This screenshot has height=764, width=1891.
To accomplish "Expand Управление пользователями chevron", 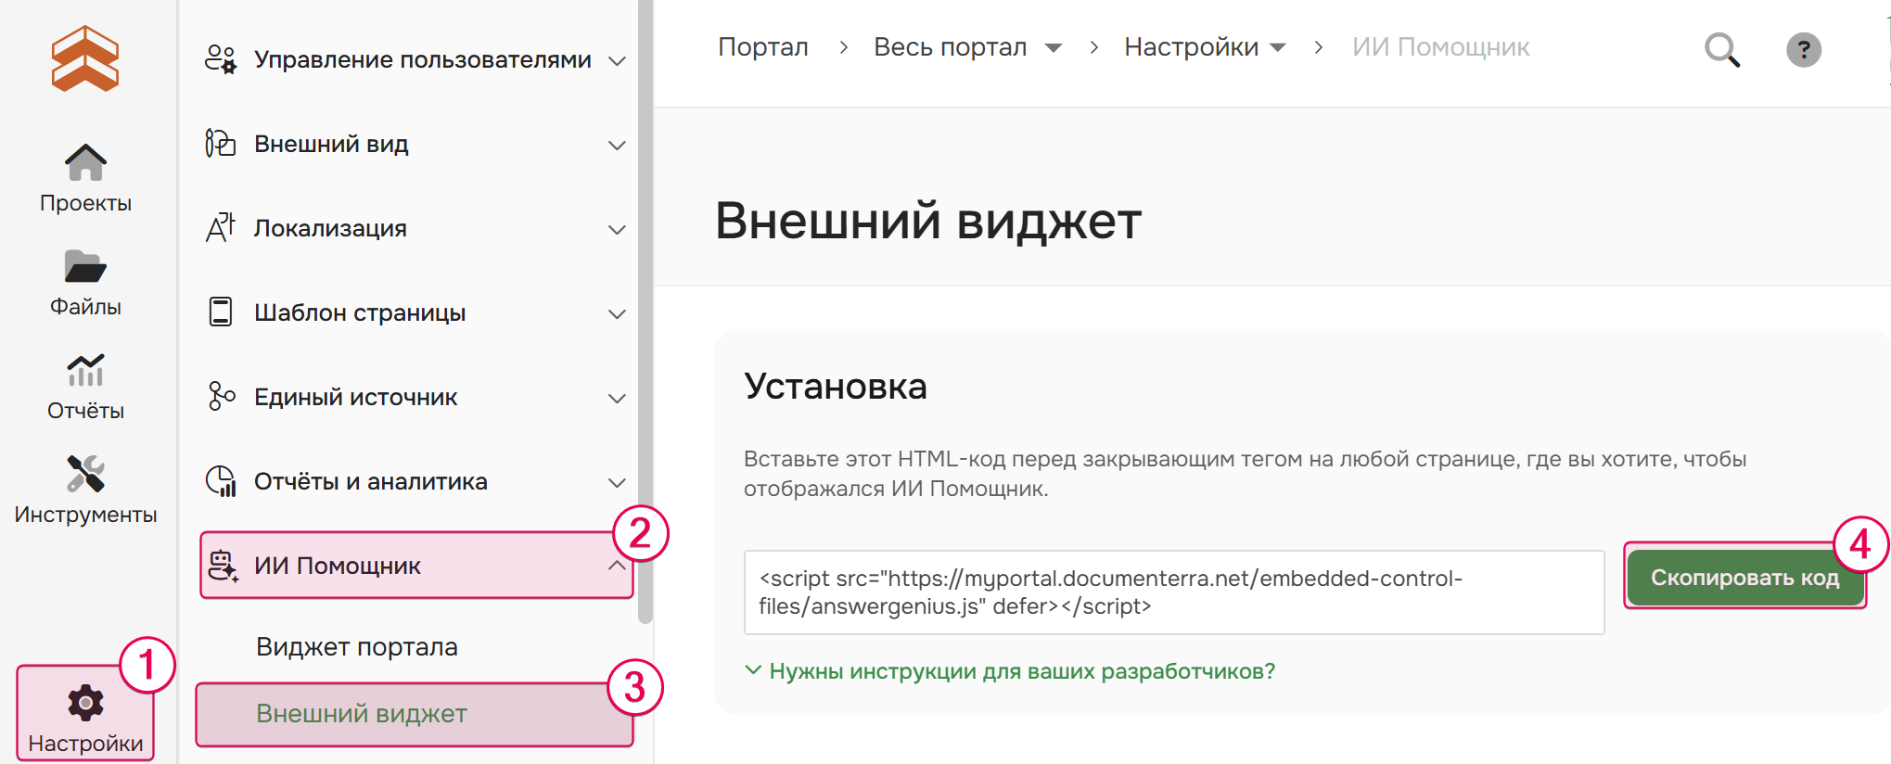I will (617, 61).
